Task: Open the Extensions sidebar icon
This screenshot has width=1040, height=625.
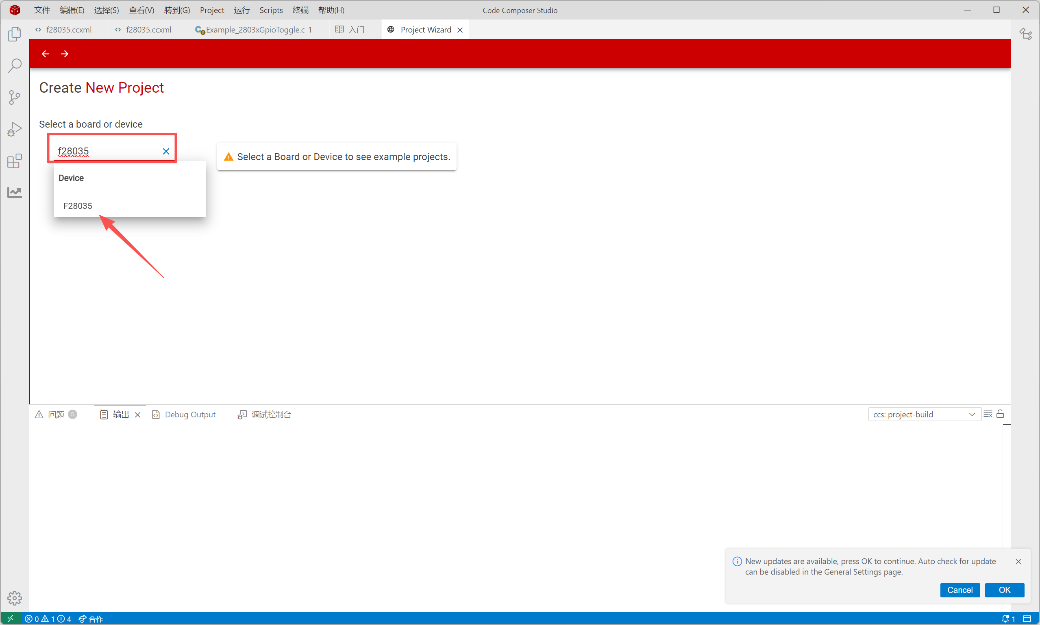Action: [14, 161]
